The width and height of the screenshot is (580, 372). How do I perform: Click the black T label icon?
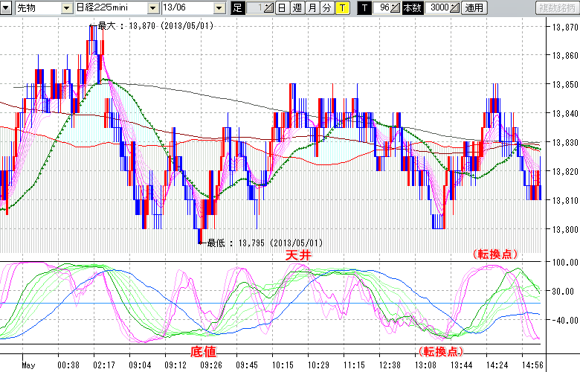pos(364,8)
